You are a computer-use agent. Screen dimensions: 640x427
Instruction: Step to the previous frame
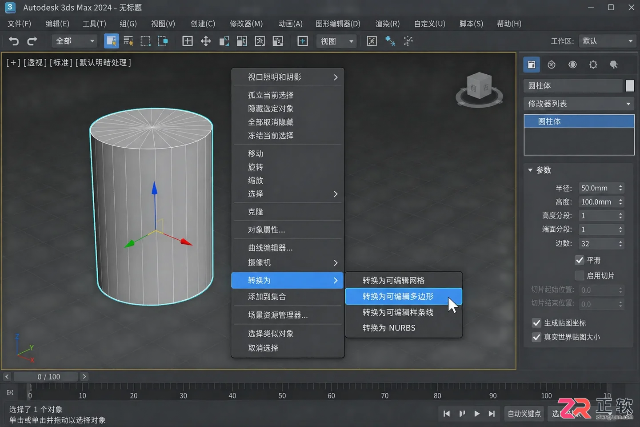(462, 414)
